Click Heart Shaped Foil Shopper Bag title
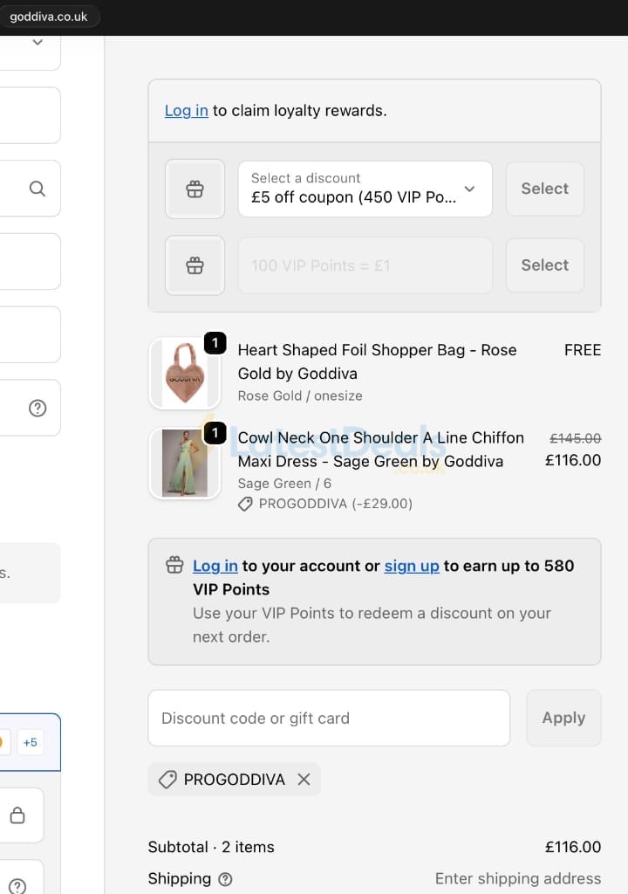This screenshot has height=894, width=628. click(378, 361)
